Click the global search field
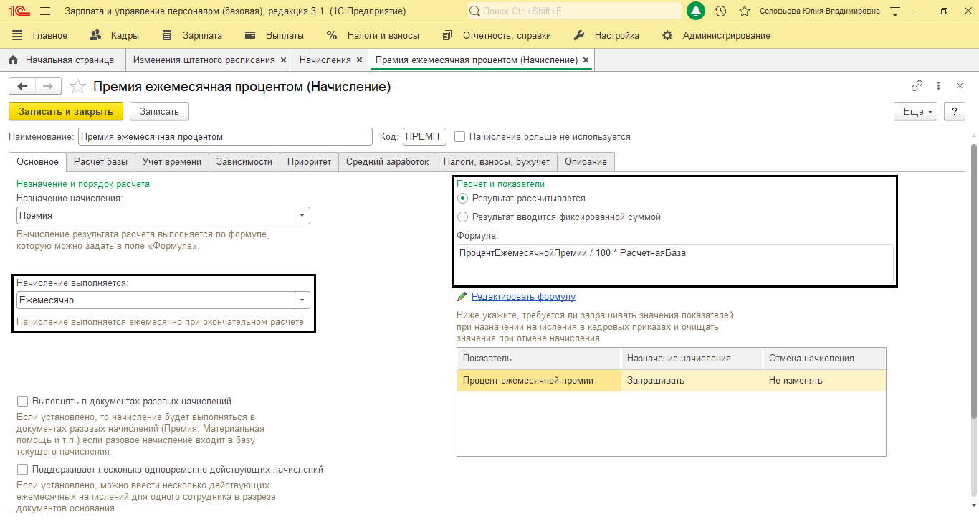 click(x=575, y=11)
